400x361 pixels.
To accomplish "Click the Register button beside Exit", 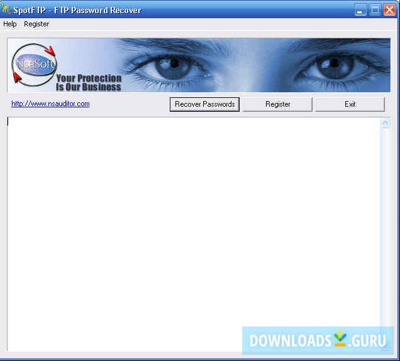I will [x=277, y=104].
